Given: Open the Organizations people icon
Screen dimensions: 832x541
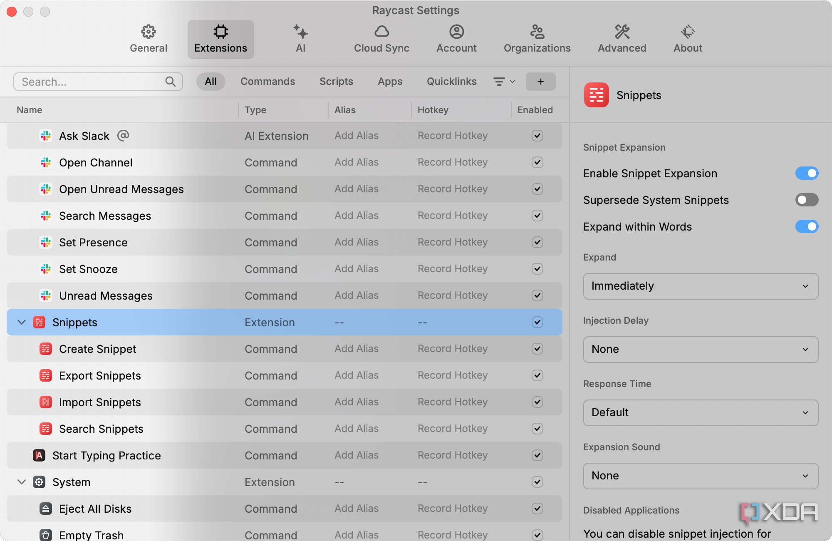Looking at the screenshot, I should pyautogui.click(x=537, y=32).
